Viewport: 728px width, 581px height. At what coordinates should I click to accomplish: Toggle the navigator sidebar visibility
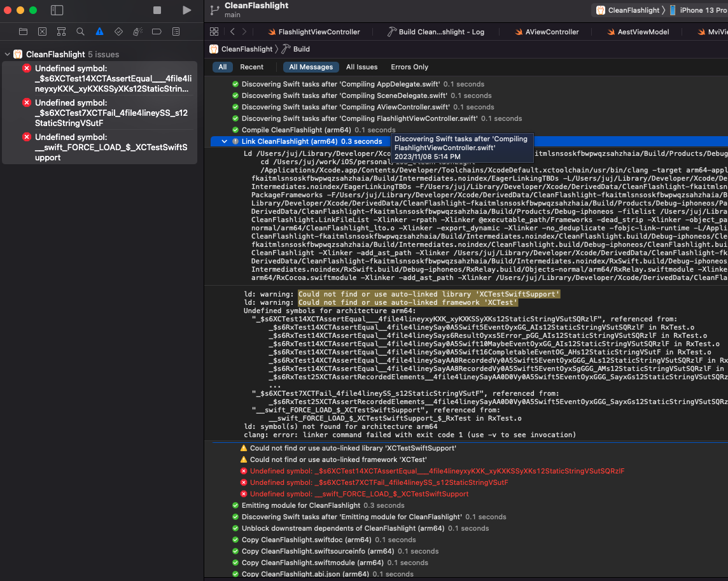click(x=57, y=10)
